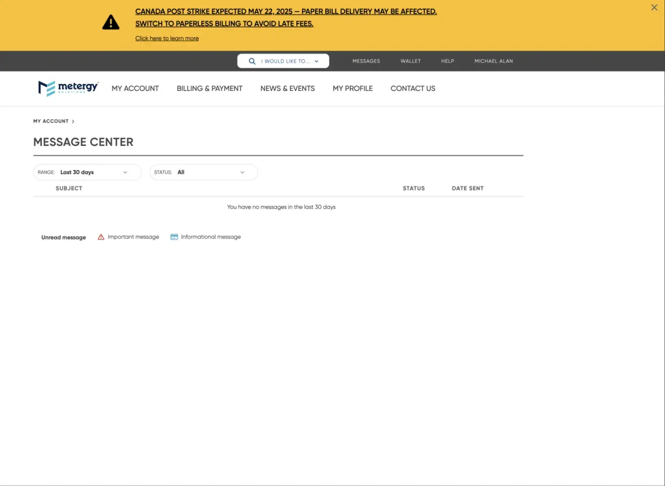This screenshot has height=486, width=665.
Task: Click 'Click here to learn more' link
Action: coord(167,38)
